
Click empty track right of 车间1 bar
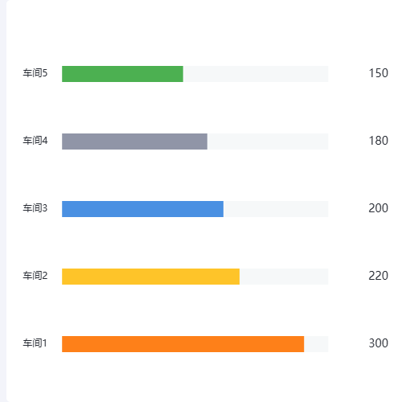[316, 344]
